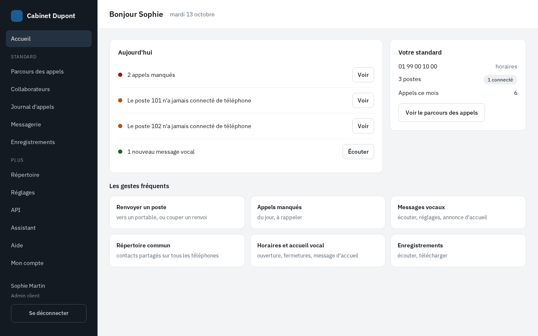
Task: Click Voir le parcours des appels button
Action: 442,113
